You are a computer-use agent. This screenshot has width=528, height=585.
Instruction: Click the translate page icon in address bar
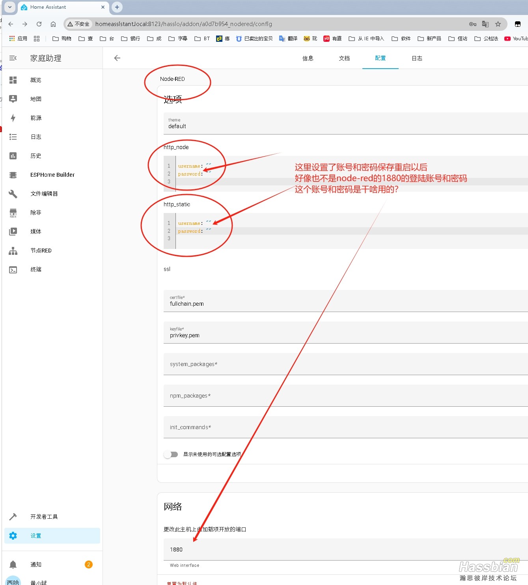coord(485,24)
